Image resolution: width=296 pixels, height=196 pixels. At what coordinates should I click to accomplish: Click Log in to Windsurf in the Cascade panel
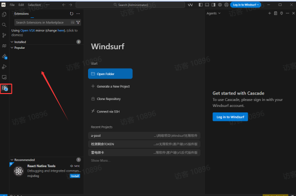pyautogui.click(x=230, y=117)
